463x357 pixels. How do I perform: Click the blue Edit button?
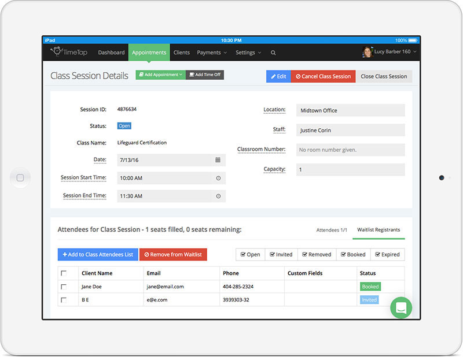pos(278,76)
